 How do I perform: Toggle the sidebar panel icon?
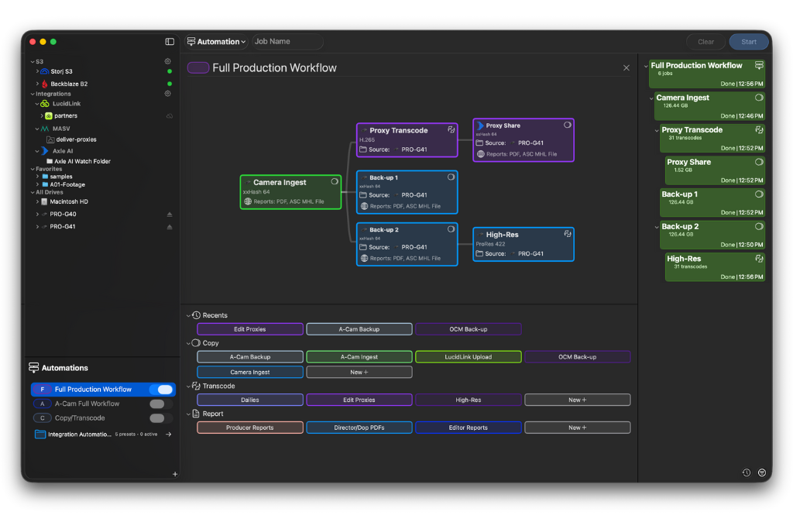coord(170,42)
